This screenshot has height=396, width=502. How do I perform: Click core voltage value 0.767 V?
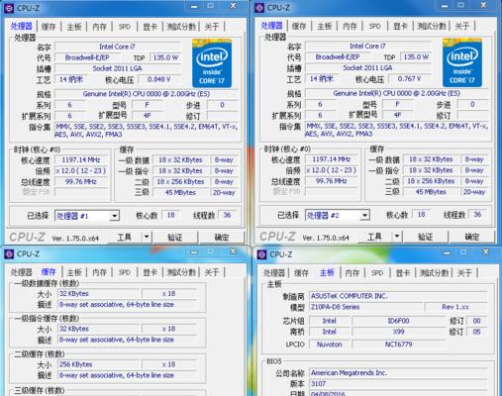(410, 78)
